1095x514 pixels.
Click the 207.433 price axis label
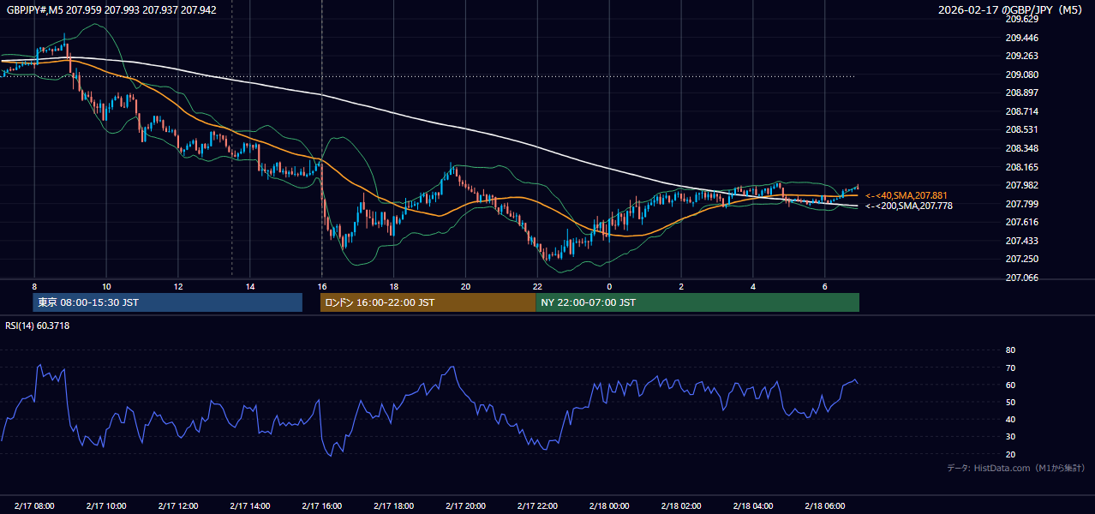tap(1021, 241)
